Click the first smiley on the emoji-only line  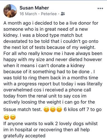click(x=6, y=117)
